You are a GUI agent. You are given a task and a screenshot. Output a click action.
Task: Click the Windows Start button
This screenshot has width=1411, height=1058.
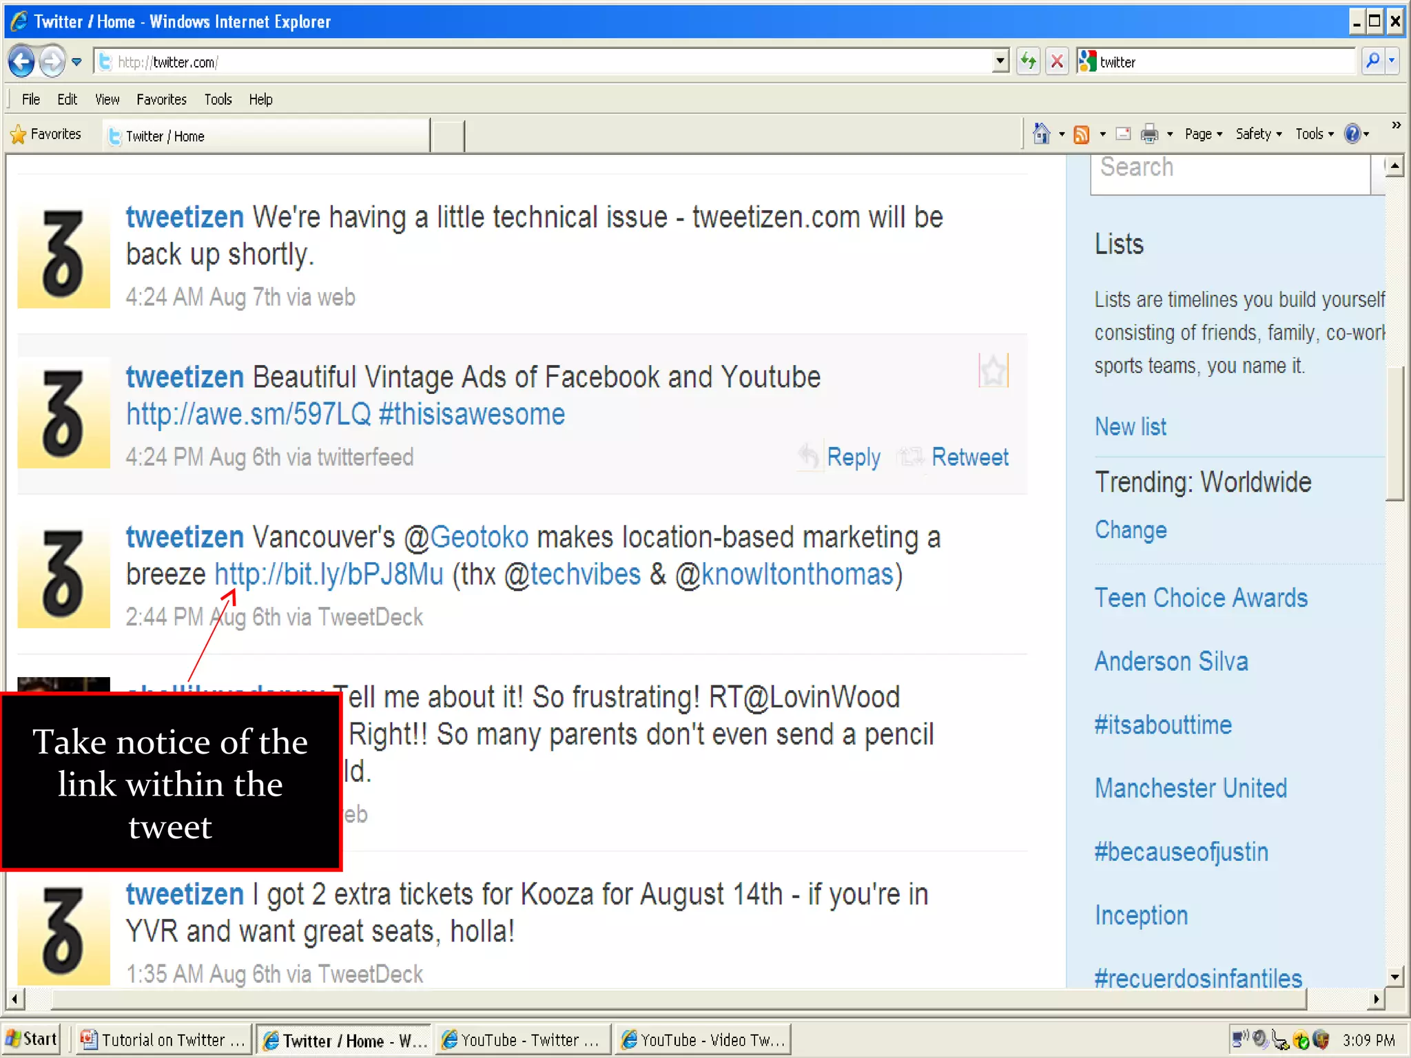[31, 1039]
